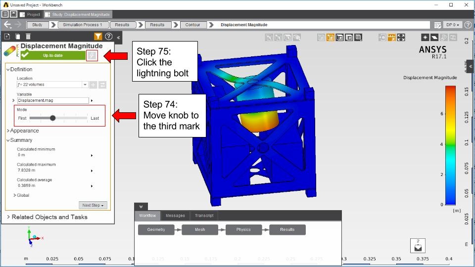
Task: Open the cube view icon with dropdown arrow
Action: (x=358, y=38)
